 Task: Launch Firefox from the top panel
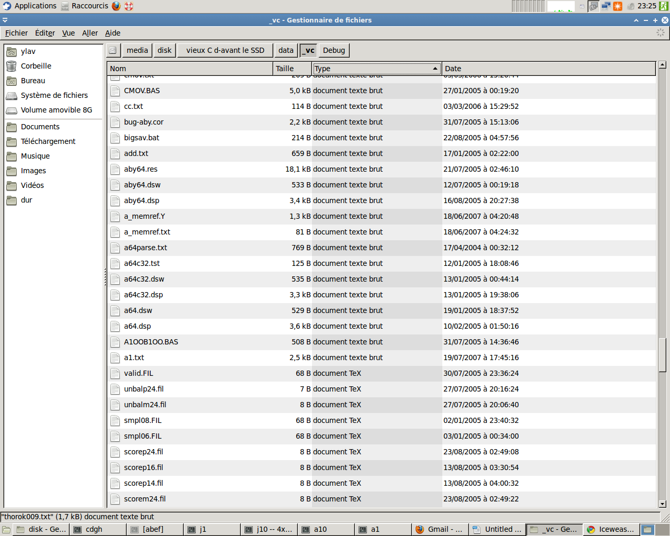pyautogui.click(x=116, y=6)
